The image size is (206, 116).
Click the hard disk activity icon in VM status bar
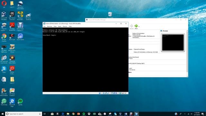[100, 93]
